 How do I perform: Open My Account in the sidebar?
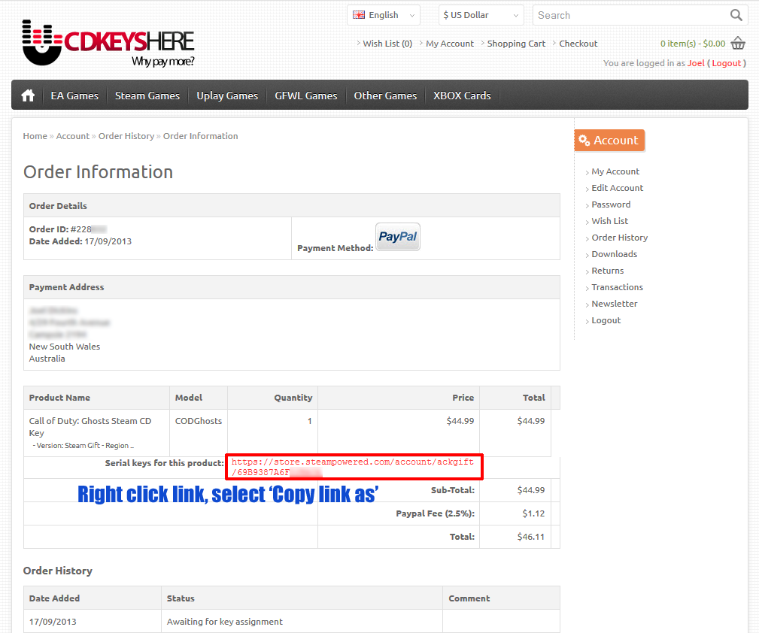pos(615,171)
